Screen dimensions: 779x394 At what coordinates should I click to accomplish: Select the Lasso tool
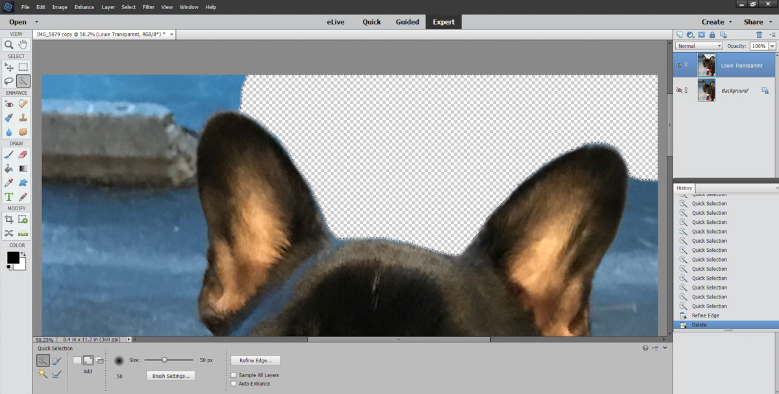point(9,81)
